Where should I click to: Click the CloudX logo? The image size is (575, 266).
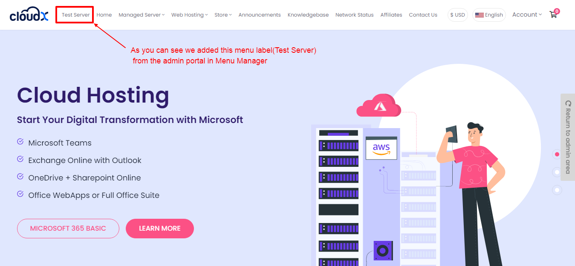[29, 14]
